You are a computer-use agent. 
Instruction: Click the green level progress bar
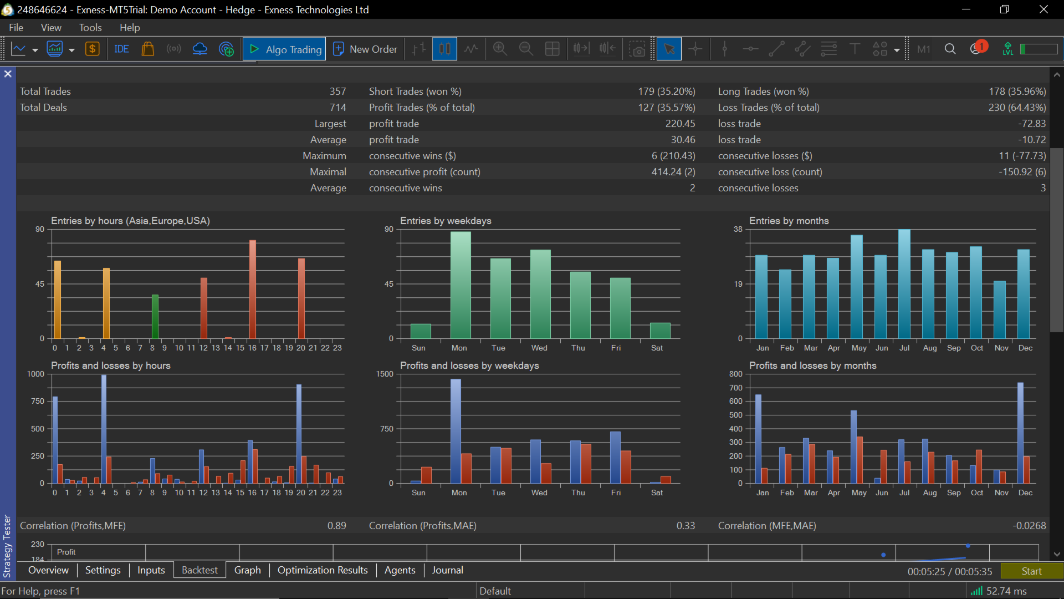pos(1039,49)
